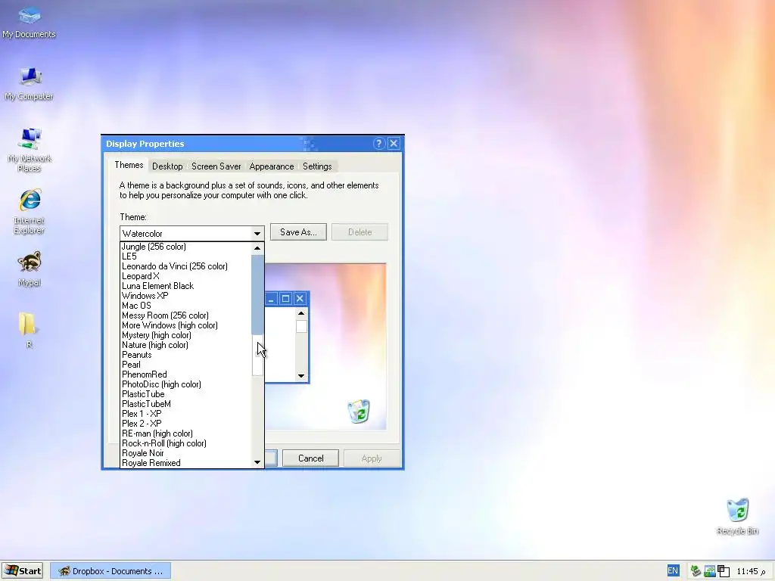Launch Mypal browser icon
This screenshot has width=775, height=581.
coord(30,269)
